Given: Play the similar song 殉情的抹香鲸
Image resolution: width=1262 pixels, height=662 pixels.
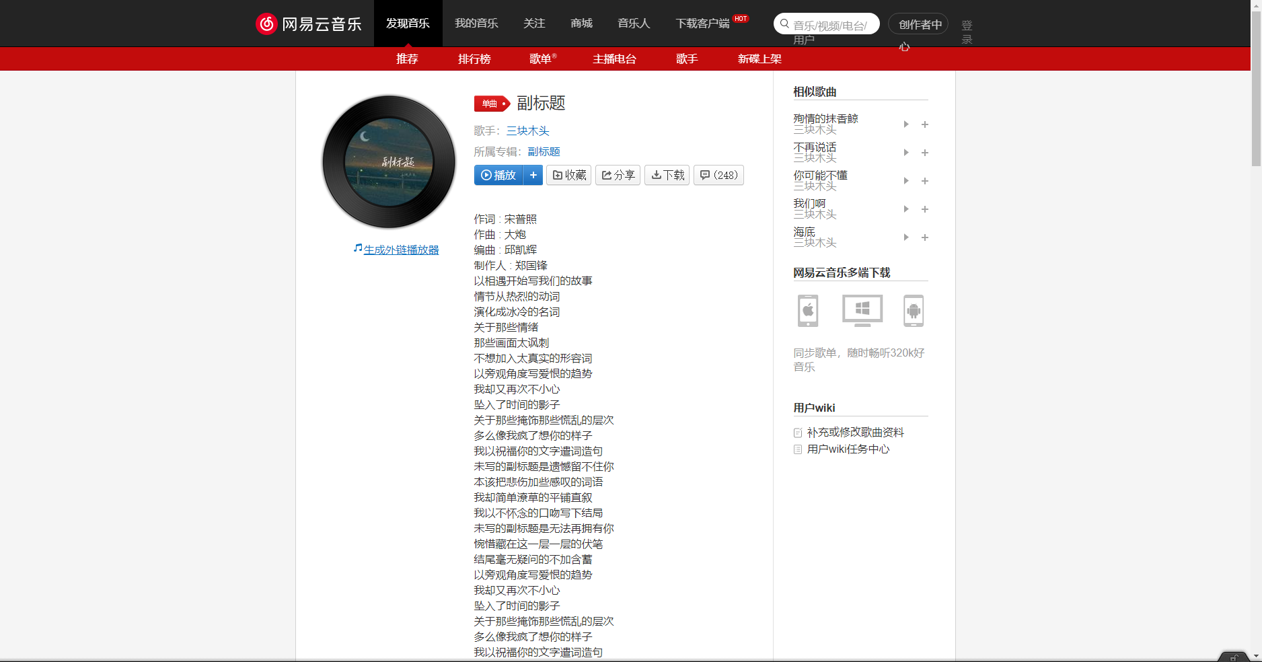Looking at the screenshot, I should 905,124.
